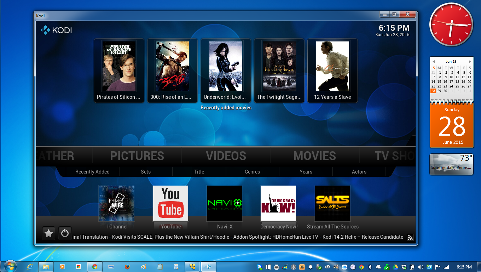Click June 28 on the calendar gadget
Screen dimensions: 481x272
coord(433,91)
